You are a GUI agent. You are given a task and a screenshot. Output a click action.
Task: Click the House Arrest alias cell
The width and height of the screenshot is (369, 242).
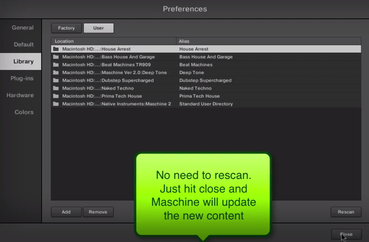coord(194,49)
